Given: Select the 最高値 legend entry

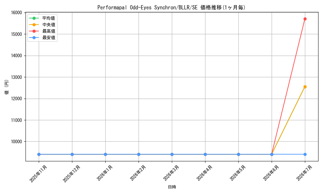Looking at the screenshot, I should (x=42, y=31).
